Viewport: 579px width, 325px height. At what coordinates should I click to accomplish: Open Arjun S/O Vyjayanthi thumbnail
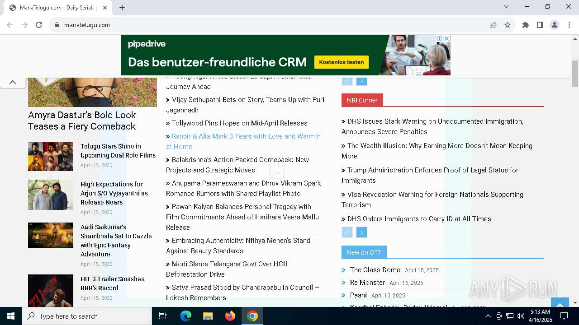click(51, 195)
